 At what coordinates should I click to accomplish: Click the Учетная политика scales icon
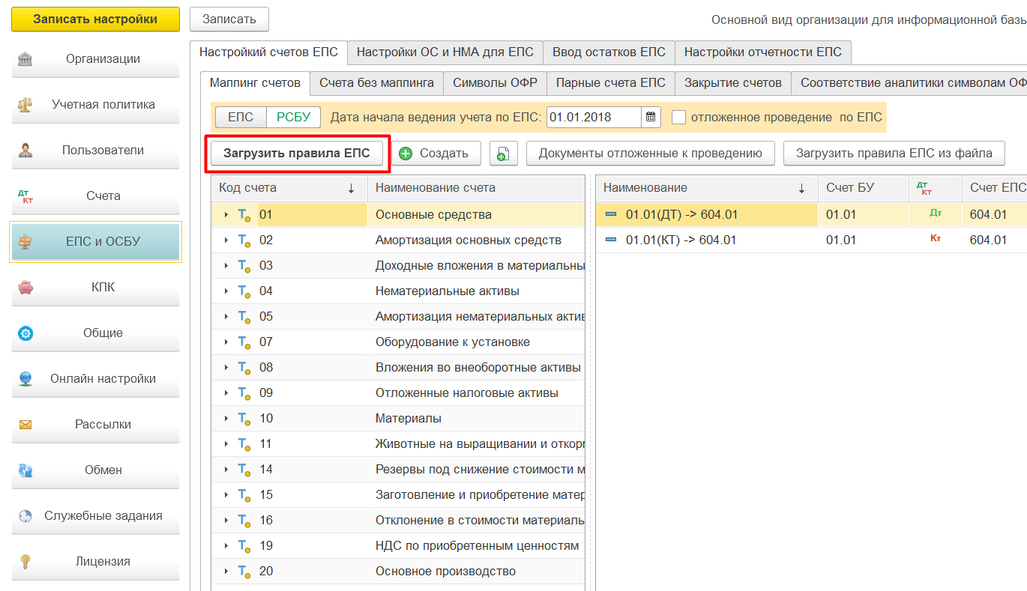coord(25,105)
